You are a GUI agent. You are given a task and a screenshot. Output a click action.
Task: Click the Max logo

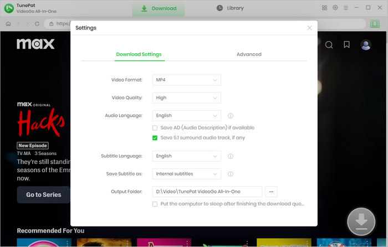pyautogui.click(x=35, y=44)
